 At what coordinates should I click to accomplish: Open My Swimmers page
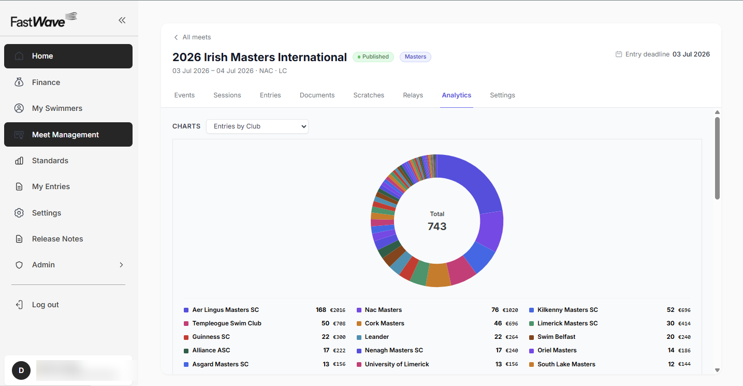(x=68, y=108)
